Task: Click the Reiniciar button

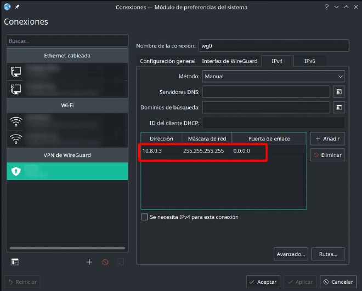Action: pyautogui.click(x=22, y=282)
